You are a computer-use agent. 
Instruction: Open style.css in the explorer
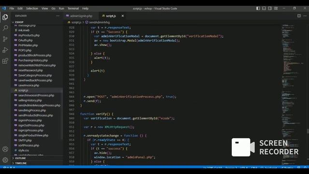coord(24,150)
